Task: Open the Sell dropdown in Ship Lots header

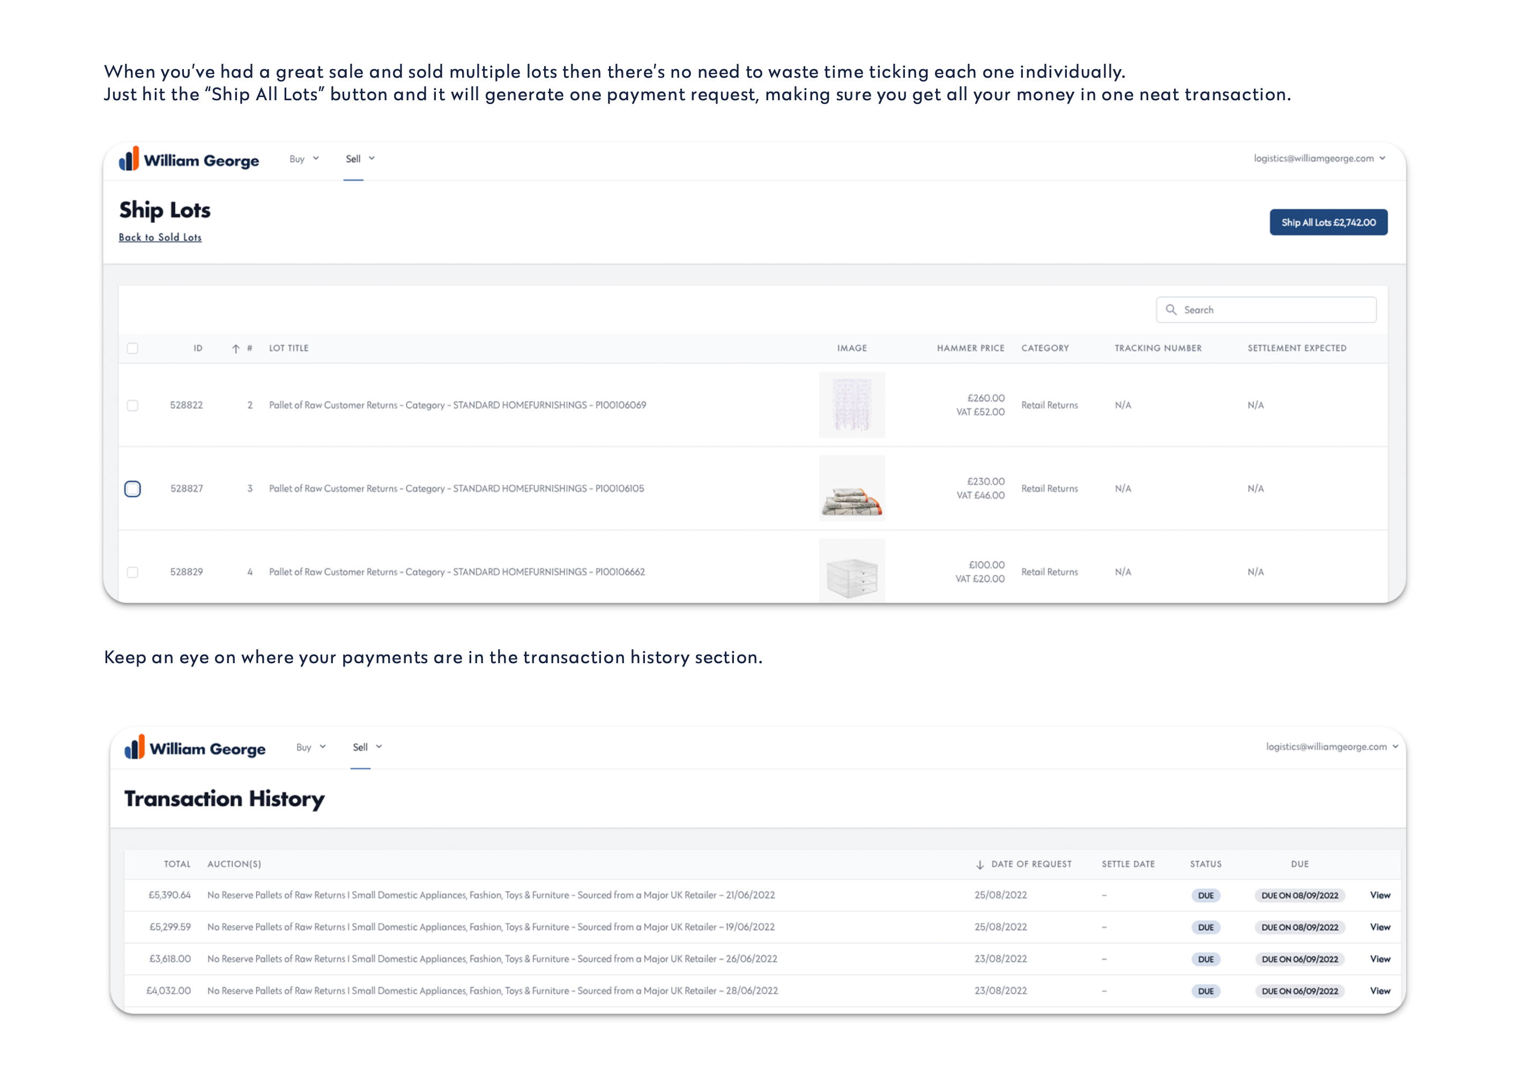Action: pyautogui.click(x=360, y=159)
